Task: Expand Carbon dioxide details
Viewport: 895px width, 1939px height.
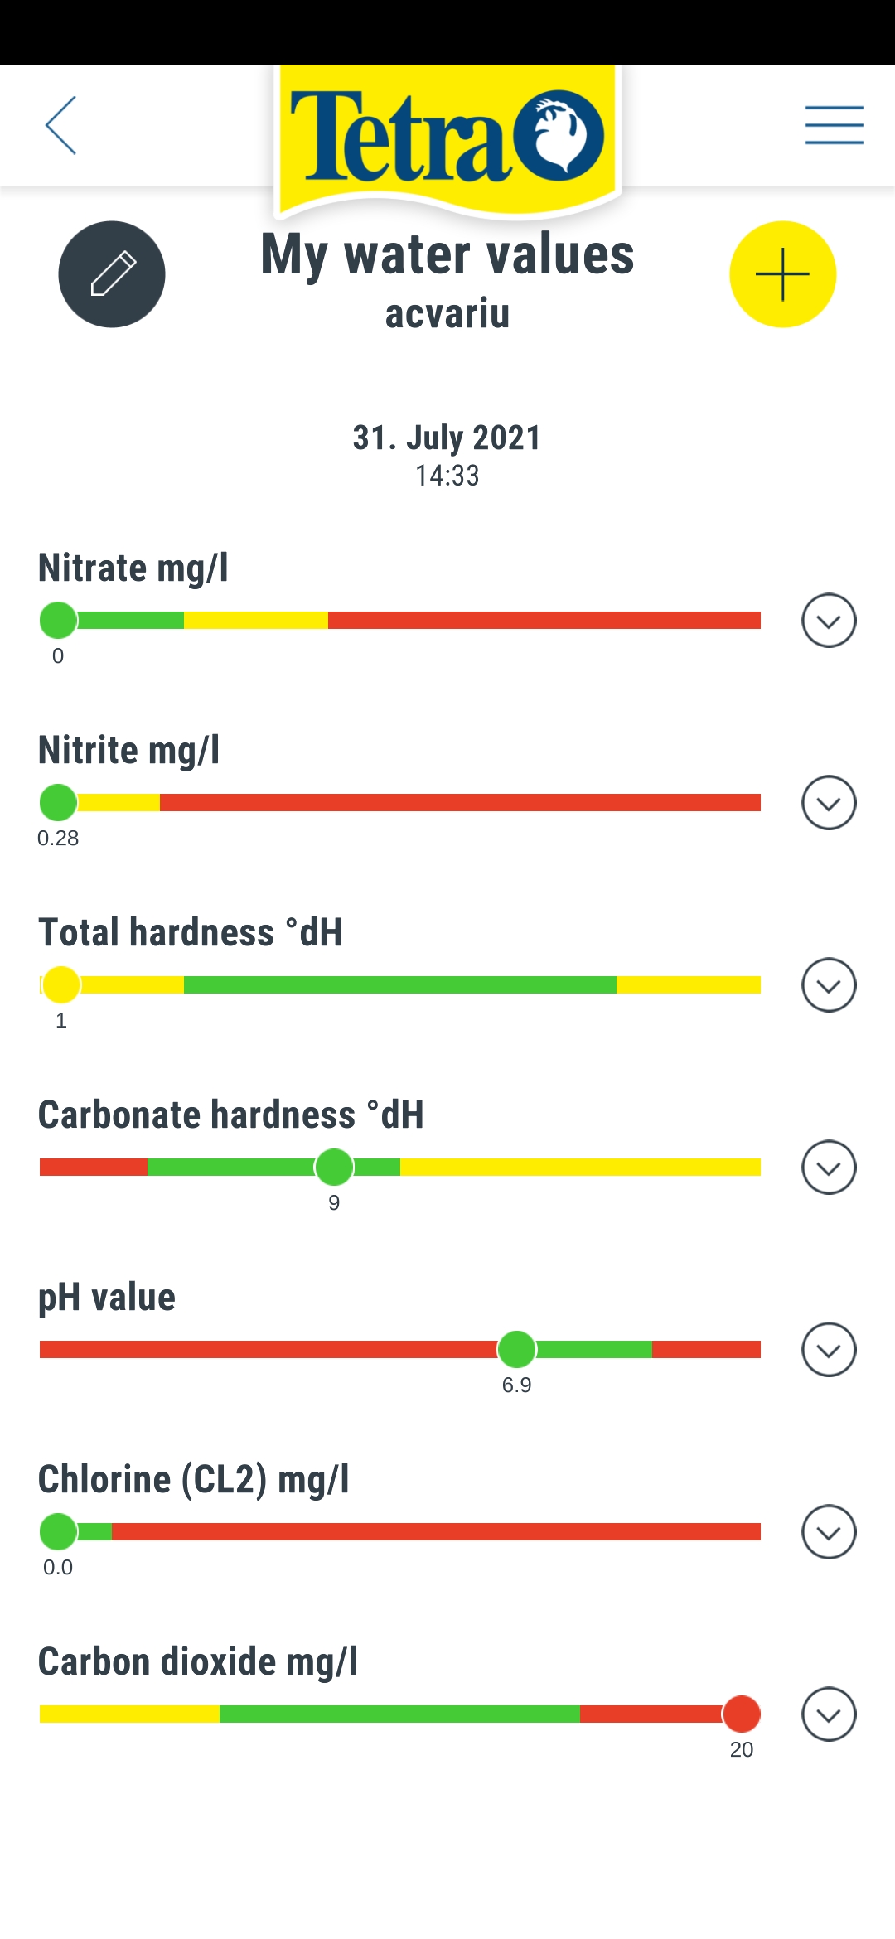Action: pos(829,1714)
